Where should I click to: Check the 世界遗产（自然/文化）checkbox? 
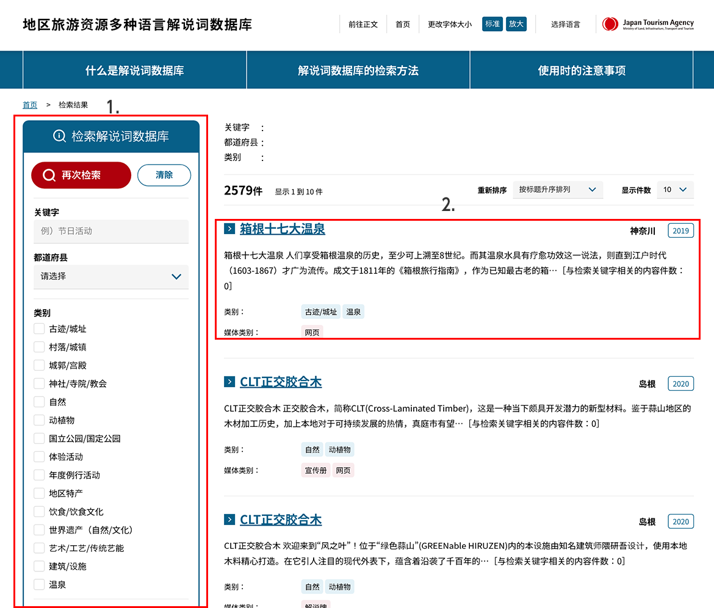pos(39,530)
